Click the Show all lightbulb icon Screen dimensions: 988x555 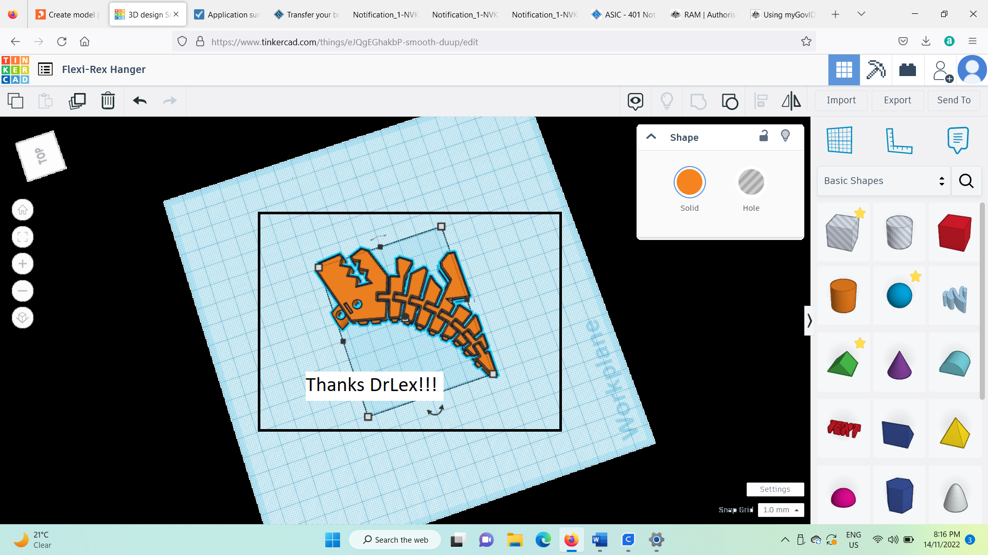(667, 101)
